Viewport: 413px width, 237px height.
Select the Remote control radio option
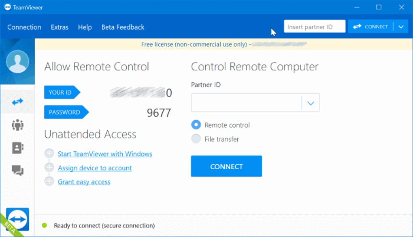pyautogui.click(x=196, y=125)
